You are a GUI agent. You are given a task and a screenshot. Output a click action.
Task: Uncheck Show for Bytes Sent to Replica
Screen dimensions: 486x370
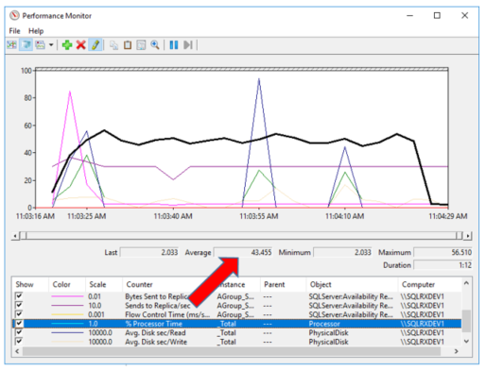click(19, 296)
